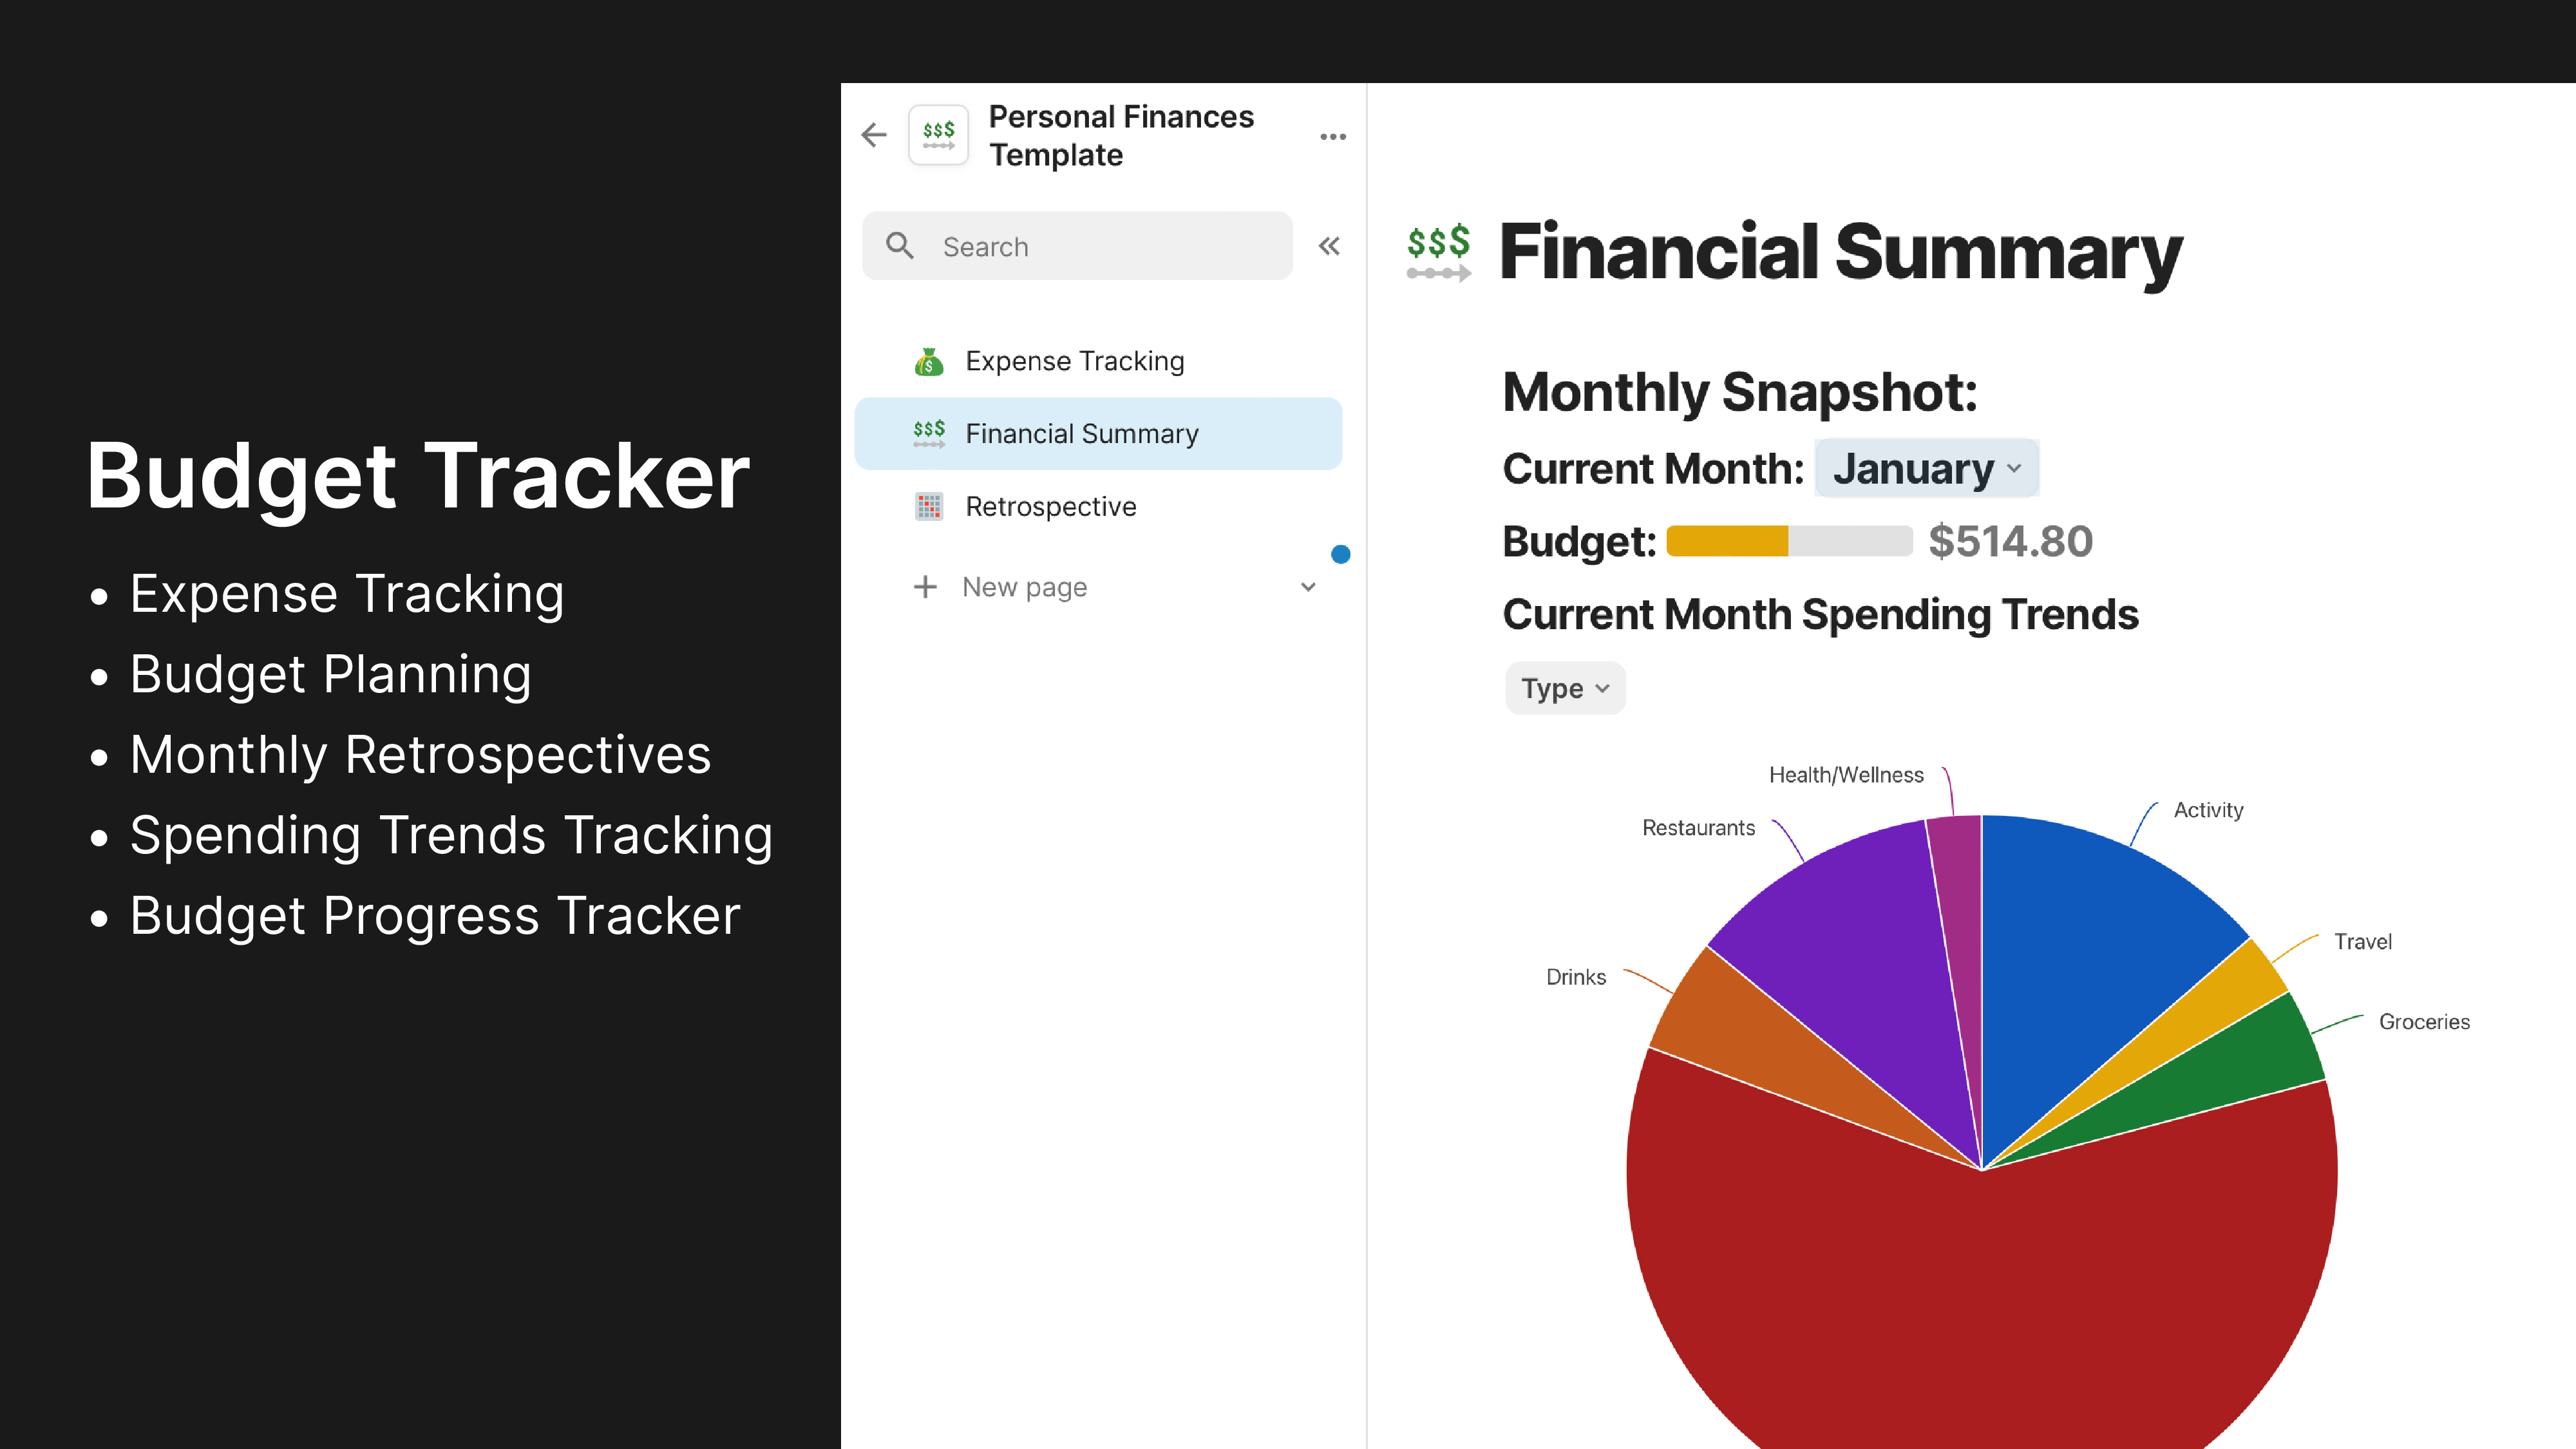Open the Expense Tracking page
2576x1449 pixels.
coord(1074,360)
